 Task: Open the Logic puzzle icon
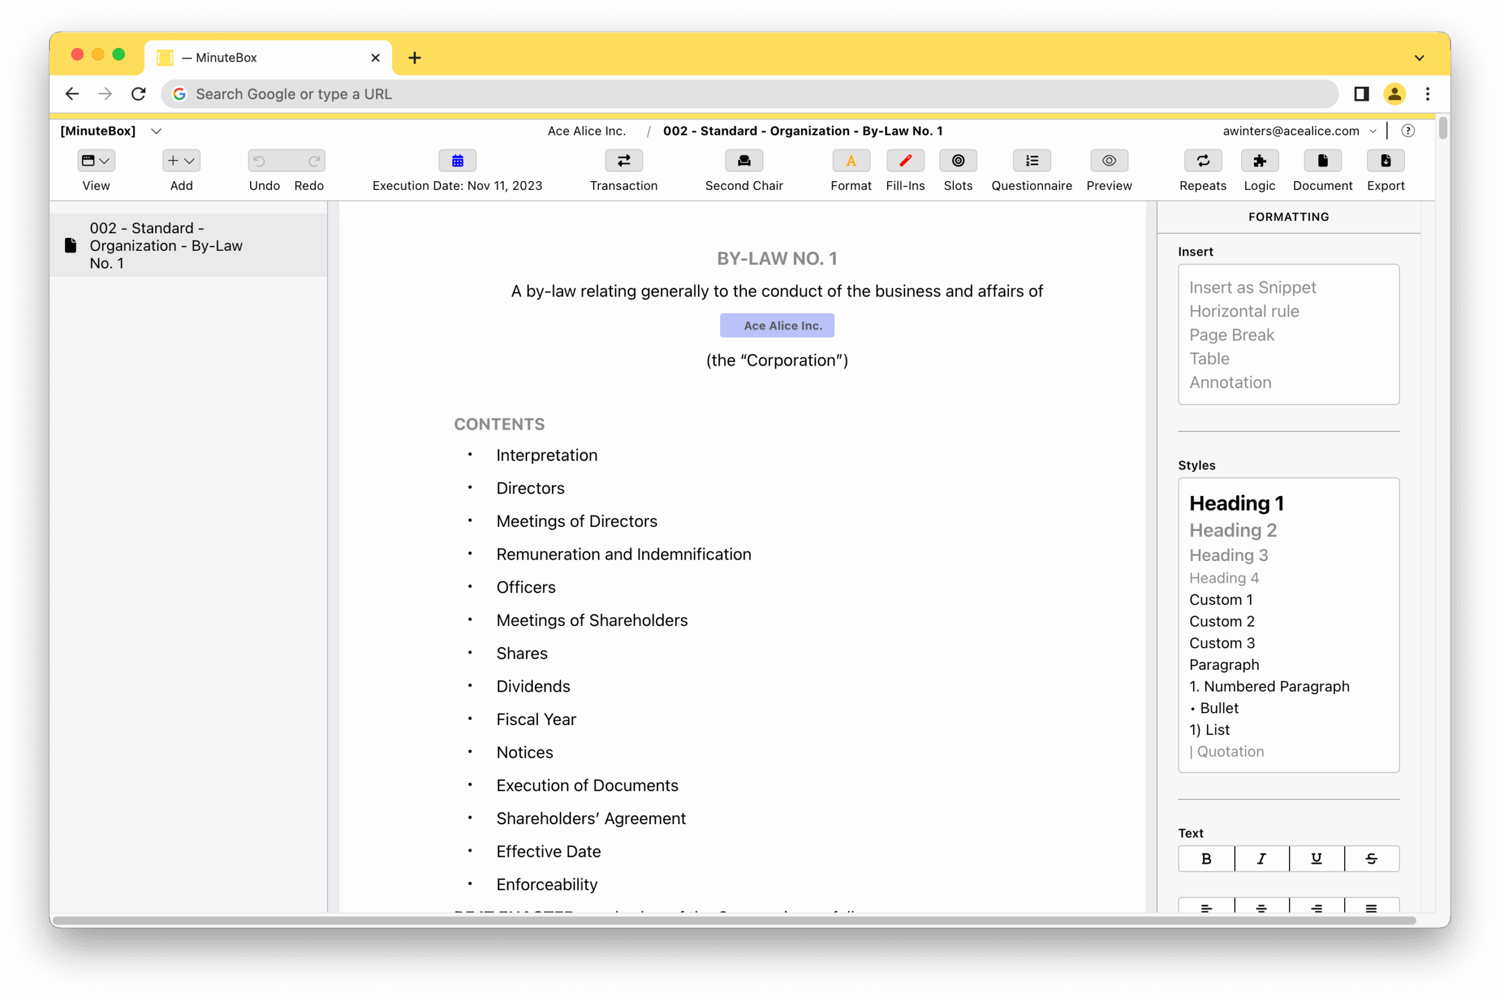[x=1259, y=161]
